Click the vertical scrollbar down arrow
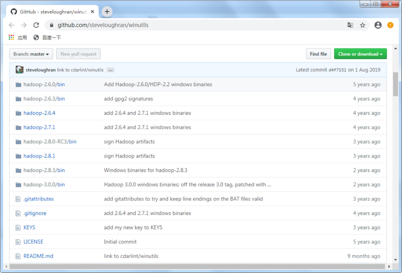Image resolution: width=402 pixels, height=273 pixels. [x=396, y=260]
